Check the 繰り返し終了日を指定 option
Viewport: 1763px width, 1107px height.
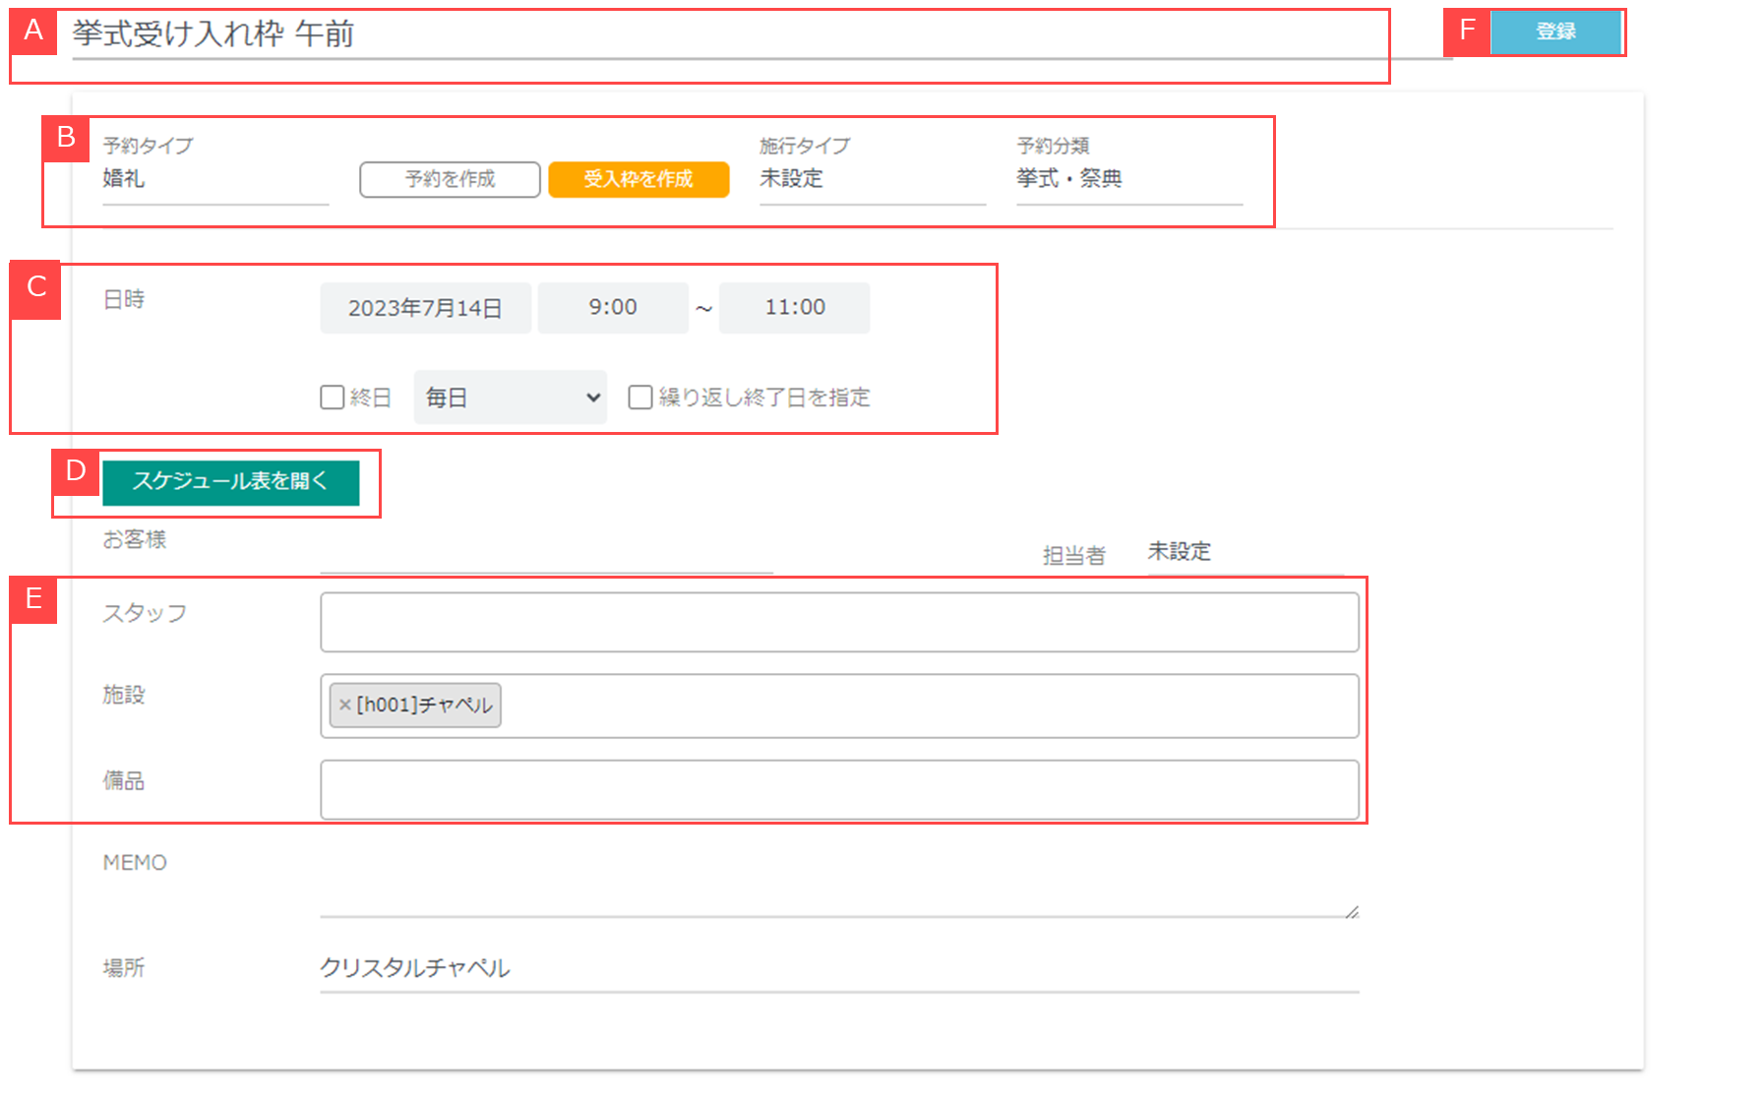(x=640, y=397)
